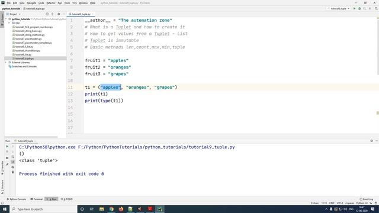Click the locate/scroll-from-source icon in the Project panel

click(x=47, y=14)
